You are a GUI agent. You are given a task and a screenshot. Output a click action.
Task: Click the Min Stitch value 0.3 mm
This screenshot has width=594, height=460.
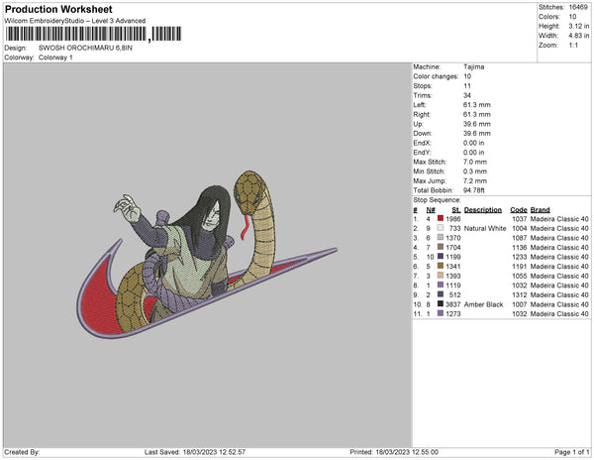click(x=475, y=172)
